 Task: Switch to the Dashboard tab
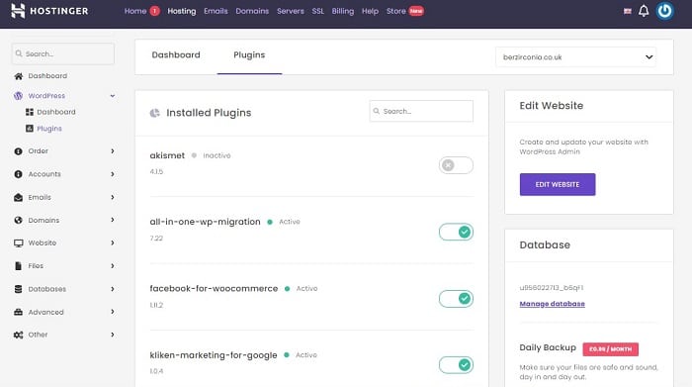(x=176, y=54)
